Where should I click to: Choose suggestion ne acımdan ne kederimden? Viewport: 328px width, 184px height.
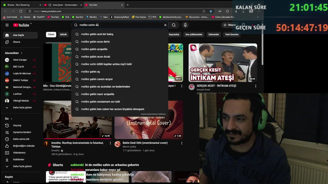click(x=120, y=87)
